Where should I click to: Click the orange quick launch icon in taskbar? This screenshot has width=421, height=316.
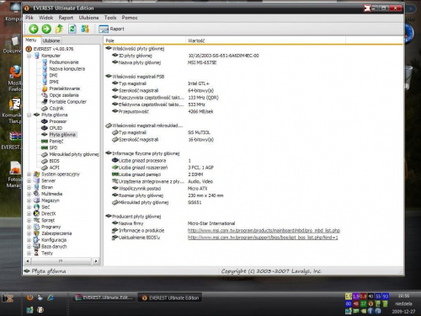pyautogui.click(x=29, y=297)
